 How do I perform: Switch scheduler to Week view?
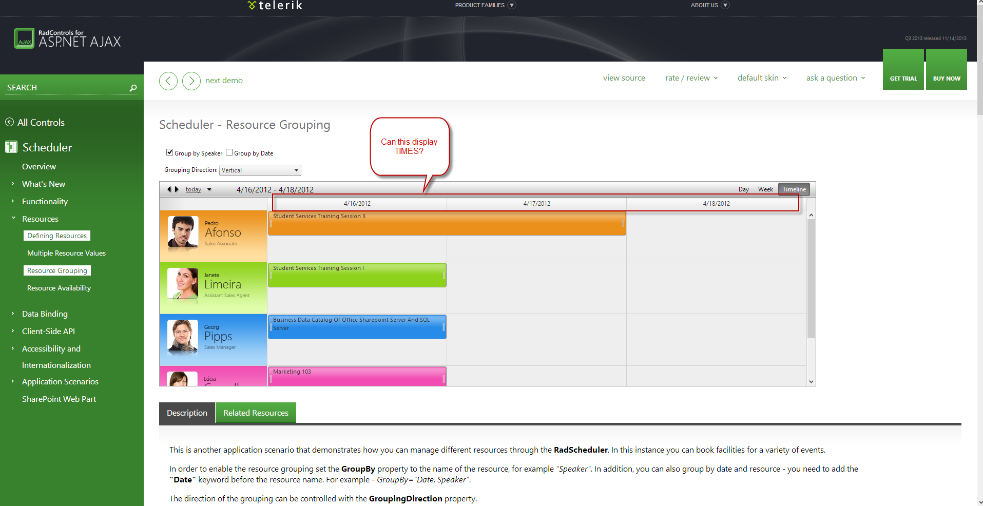(x=765, y=189)
